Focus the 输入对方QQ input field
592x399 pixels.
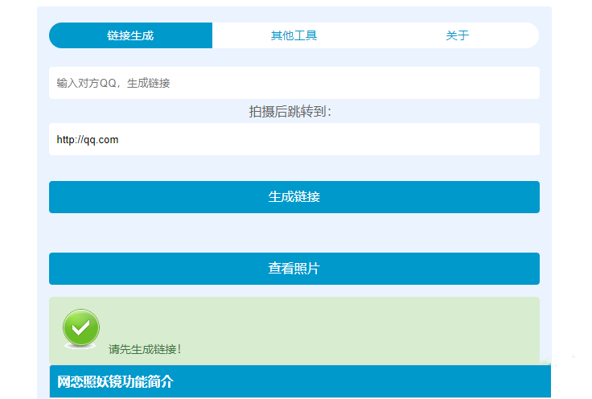click(294, 83)
